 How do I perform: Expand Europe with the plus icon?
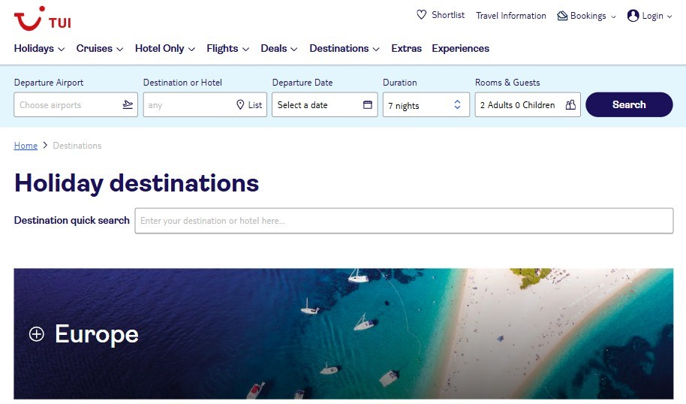36,334
